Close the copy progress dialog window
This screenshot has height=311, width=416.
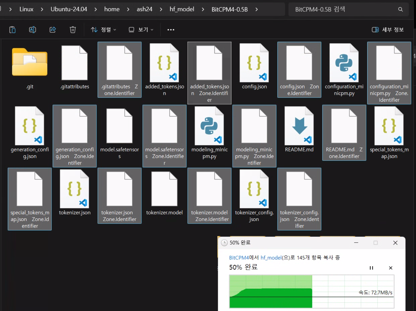coord(395,243)
